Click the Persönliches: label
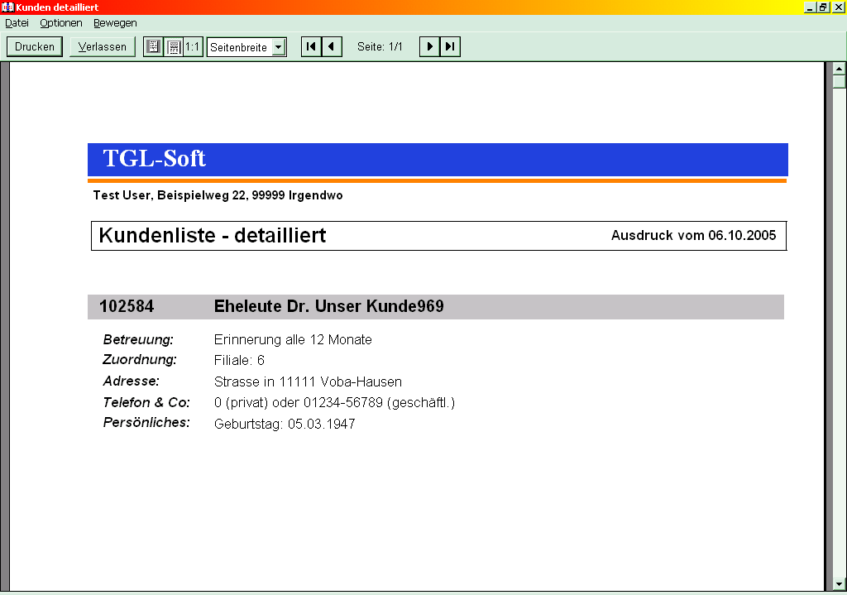Screen dimensions: 847x595 tap(146, 423)
